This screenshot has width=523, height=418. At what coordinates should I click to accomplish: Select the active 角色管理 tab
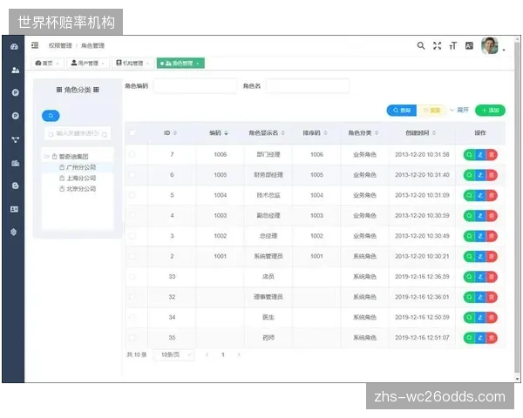180,63
